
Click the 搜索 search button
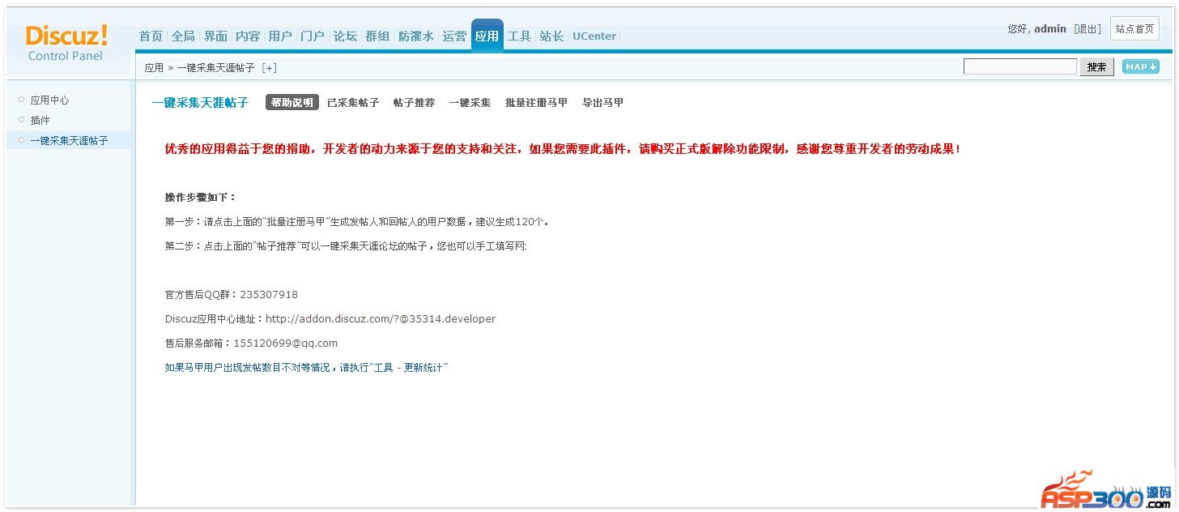coord(1096,66)
